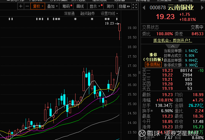Click the 委差 value 84533

198,34
